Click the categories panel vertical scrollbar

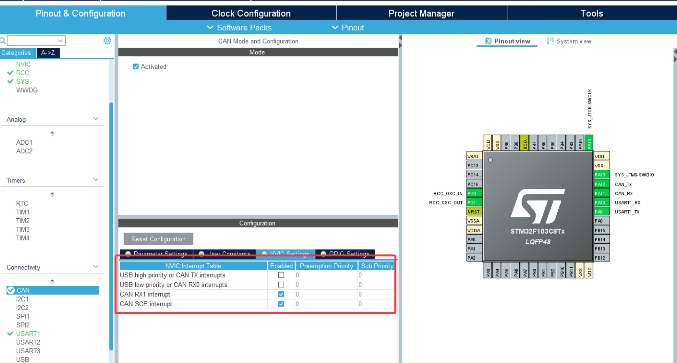pyautogui.click(x=111, y=226)
